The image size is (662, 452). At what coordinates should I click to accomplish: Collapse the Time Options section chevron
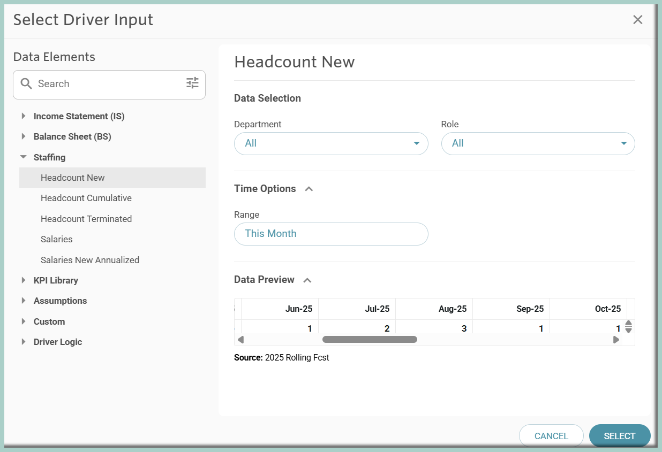click(x=309, y=189)
